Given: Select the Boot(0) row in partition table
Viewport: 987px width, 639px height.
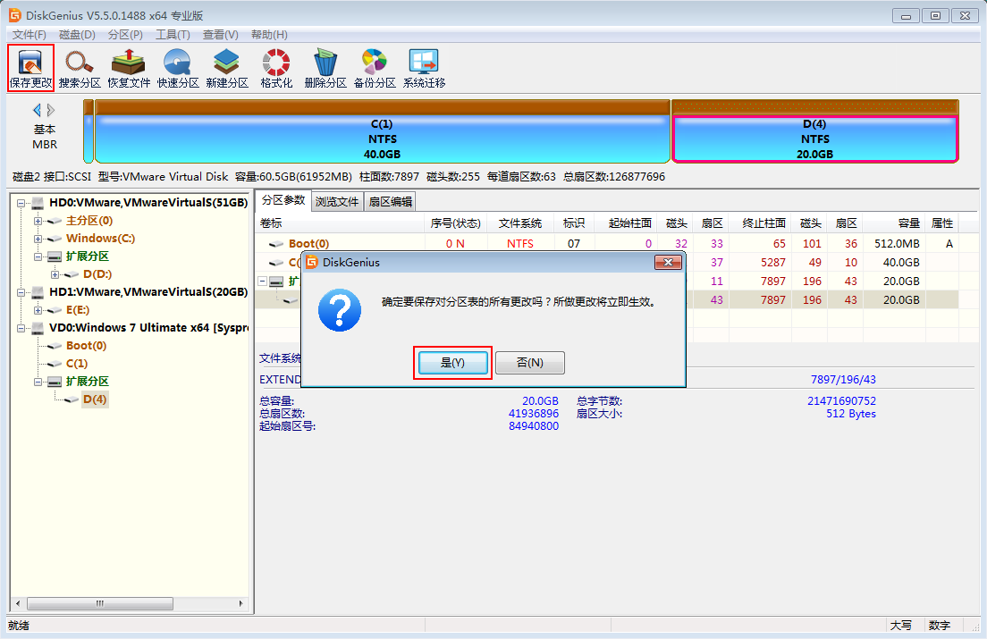Looking at the screenshot, I should (308, 243).
